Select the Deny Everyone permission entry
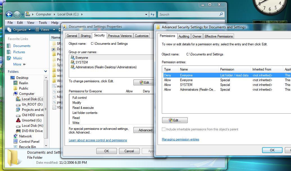This screenshot has height=171, width=291. point(185,75)
